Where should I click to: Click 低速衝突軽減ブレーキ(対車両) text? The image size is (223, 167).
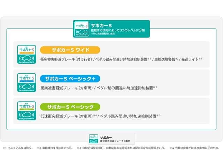[66, 116]
